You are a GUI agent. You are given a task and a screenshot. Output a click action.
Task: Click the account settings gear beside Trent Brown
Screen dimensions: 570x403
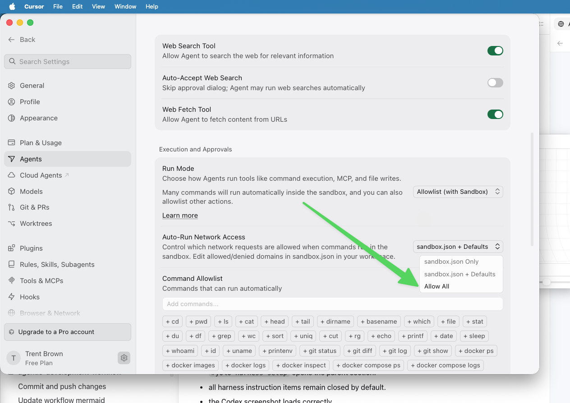tap(124, 358)
